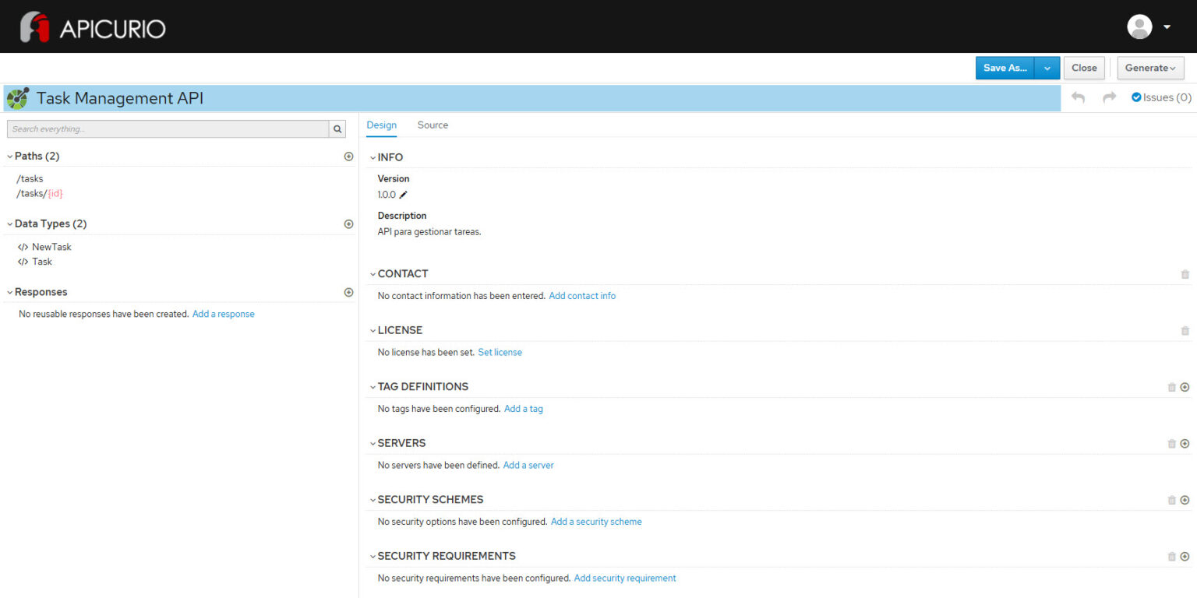Click the pencil icon to edit Version
Image resolution: width=1197 pixels, height=598 pixels.
click(x=404, y=195)
